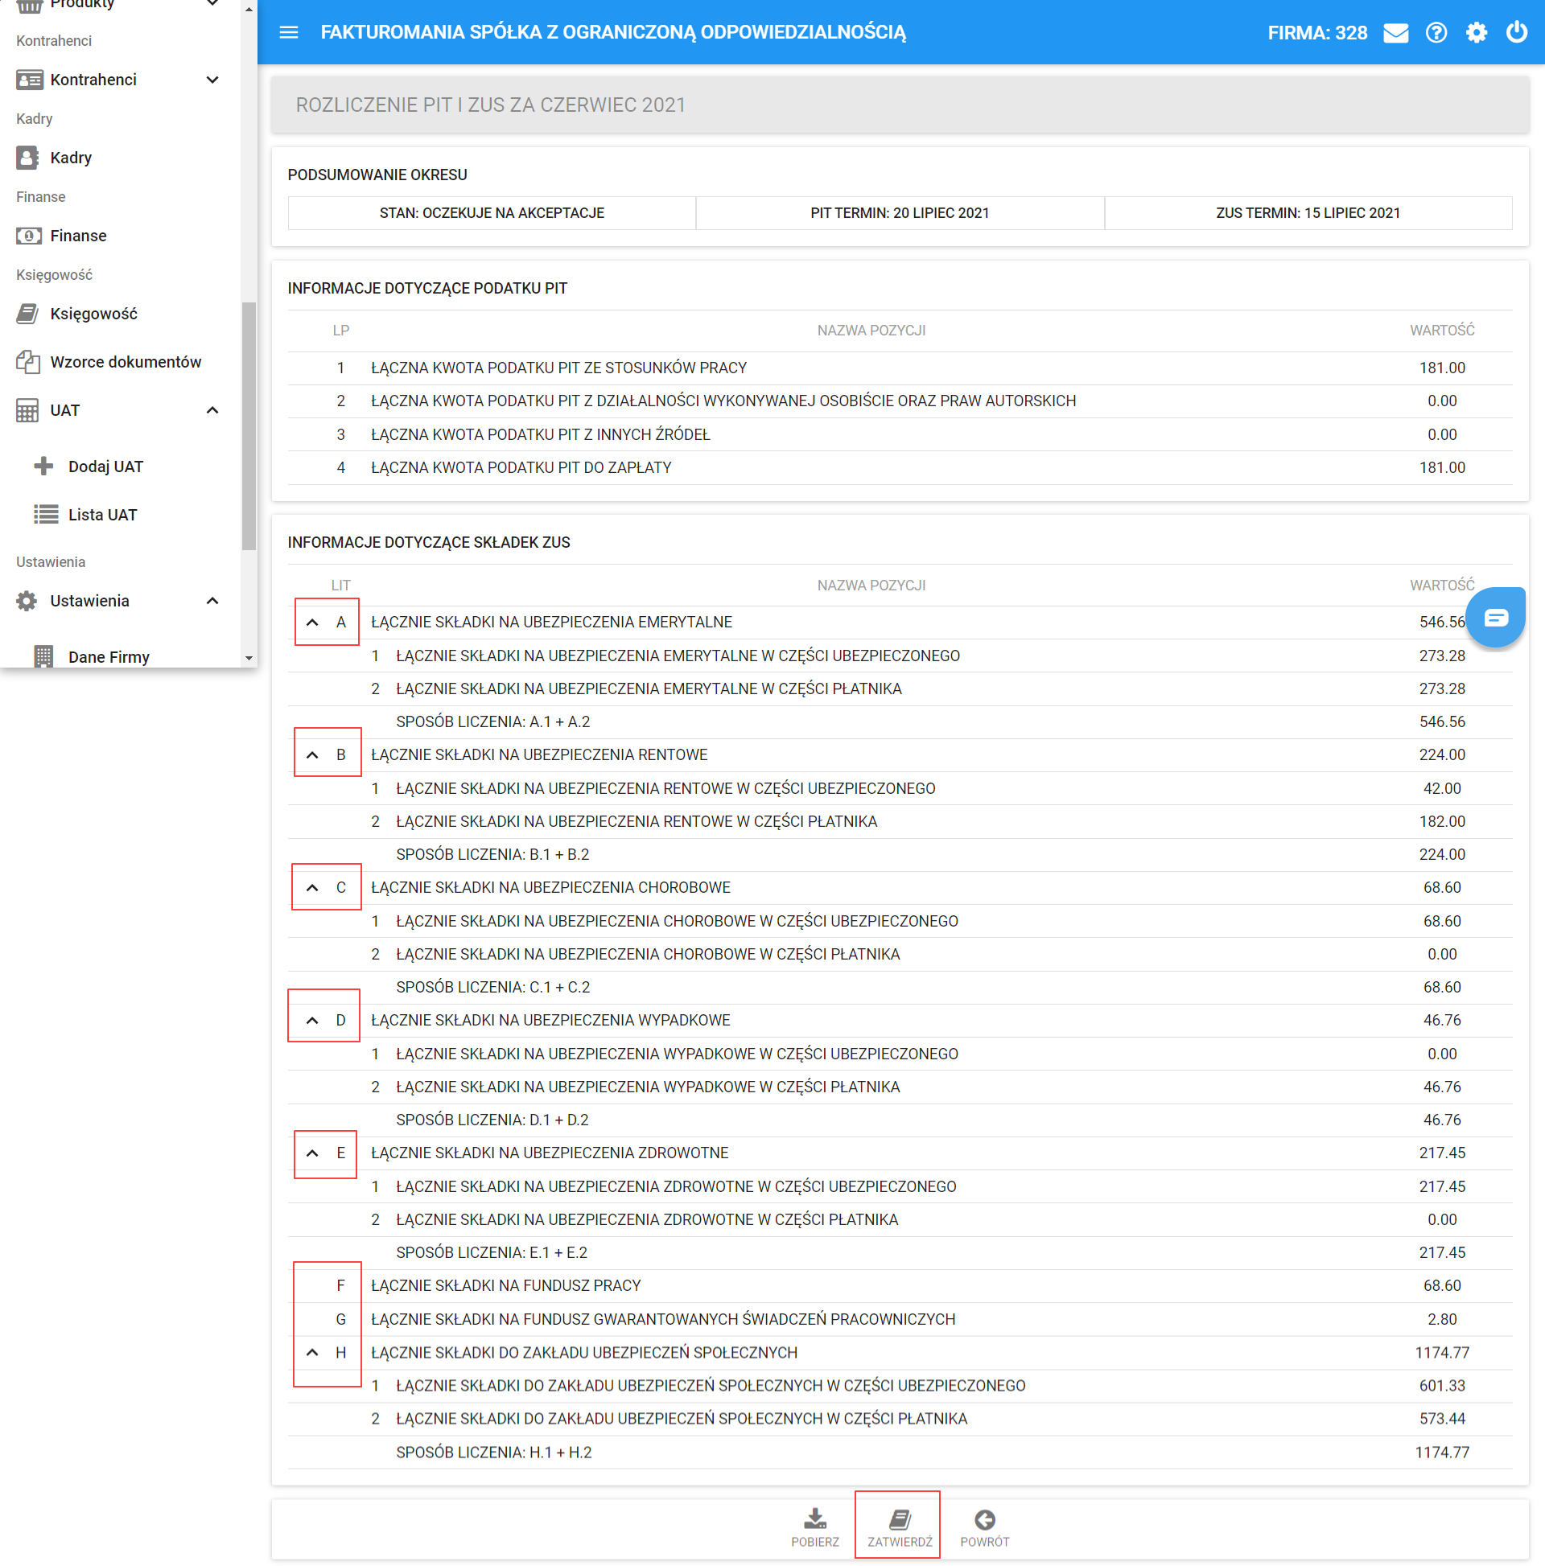Collapse row C chorobowe contributions
The height and width of the screenshot is (1566, 1545).
point(312,889)
